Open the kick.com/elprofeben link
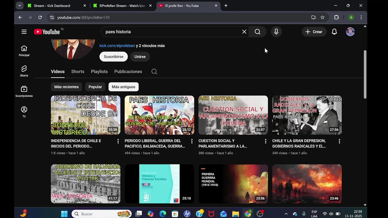The height and width of the screenshot is (218, 388). pos(117,46)
